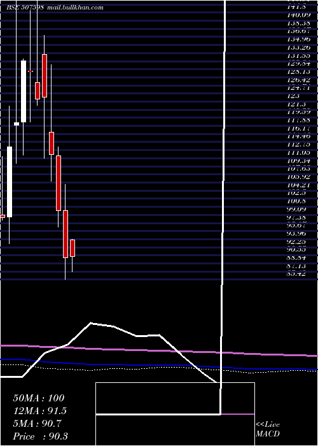Click the <<Live MACD label
The height and width of the screenshot is (446, 318).
point(268,429)
